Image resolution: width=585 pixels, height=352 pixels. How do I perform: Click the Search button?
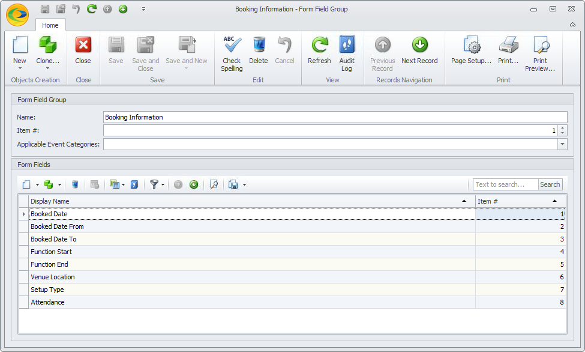pyautogui.click(x=550, y=184)
